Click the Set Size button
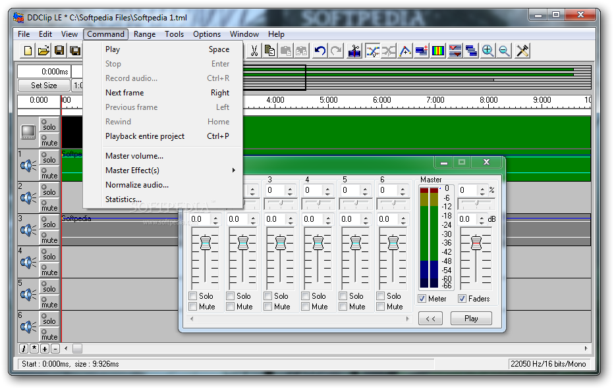Screen dimensions: 614x389 [x=44, y=86]
